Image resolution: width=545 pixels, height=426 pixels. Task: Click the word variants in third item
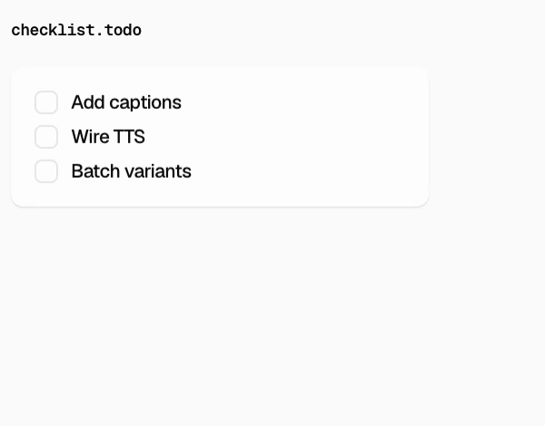pos(158,171)
